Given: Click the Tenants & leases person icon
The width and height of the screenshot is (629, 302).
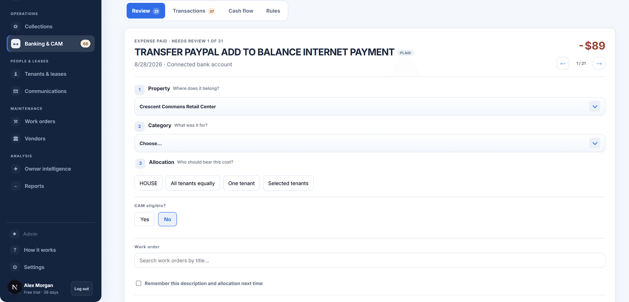Looking at the screenshot, I should click(x=15, y=74).
